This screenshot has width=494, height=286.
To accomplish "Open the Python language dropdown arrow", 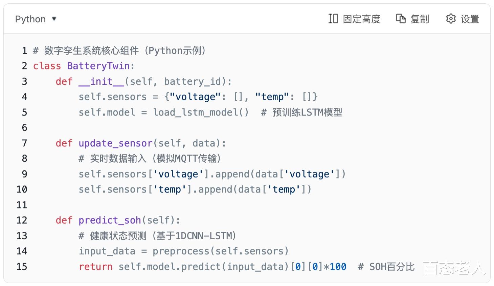I will pos(54,19).
